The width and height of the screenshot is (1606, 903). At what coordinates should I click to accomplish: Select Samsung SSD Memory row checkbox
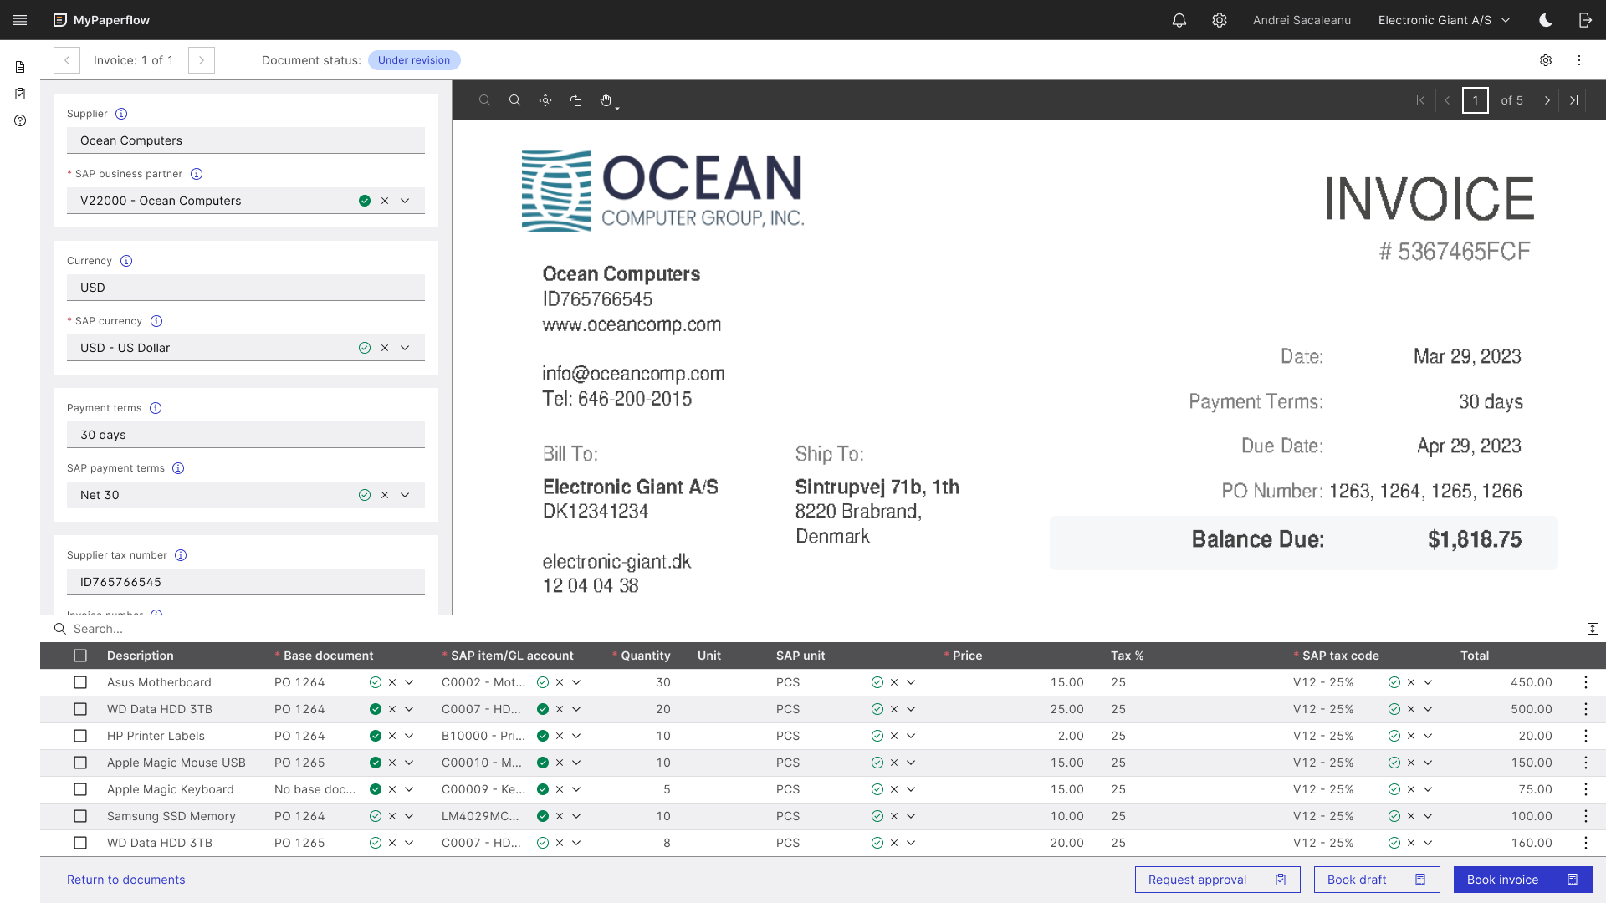click(x=80, y=816)
